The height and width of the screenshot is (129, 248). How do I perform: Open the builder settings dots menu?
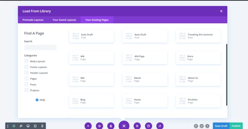click(x=8, y=126)
